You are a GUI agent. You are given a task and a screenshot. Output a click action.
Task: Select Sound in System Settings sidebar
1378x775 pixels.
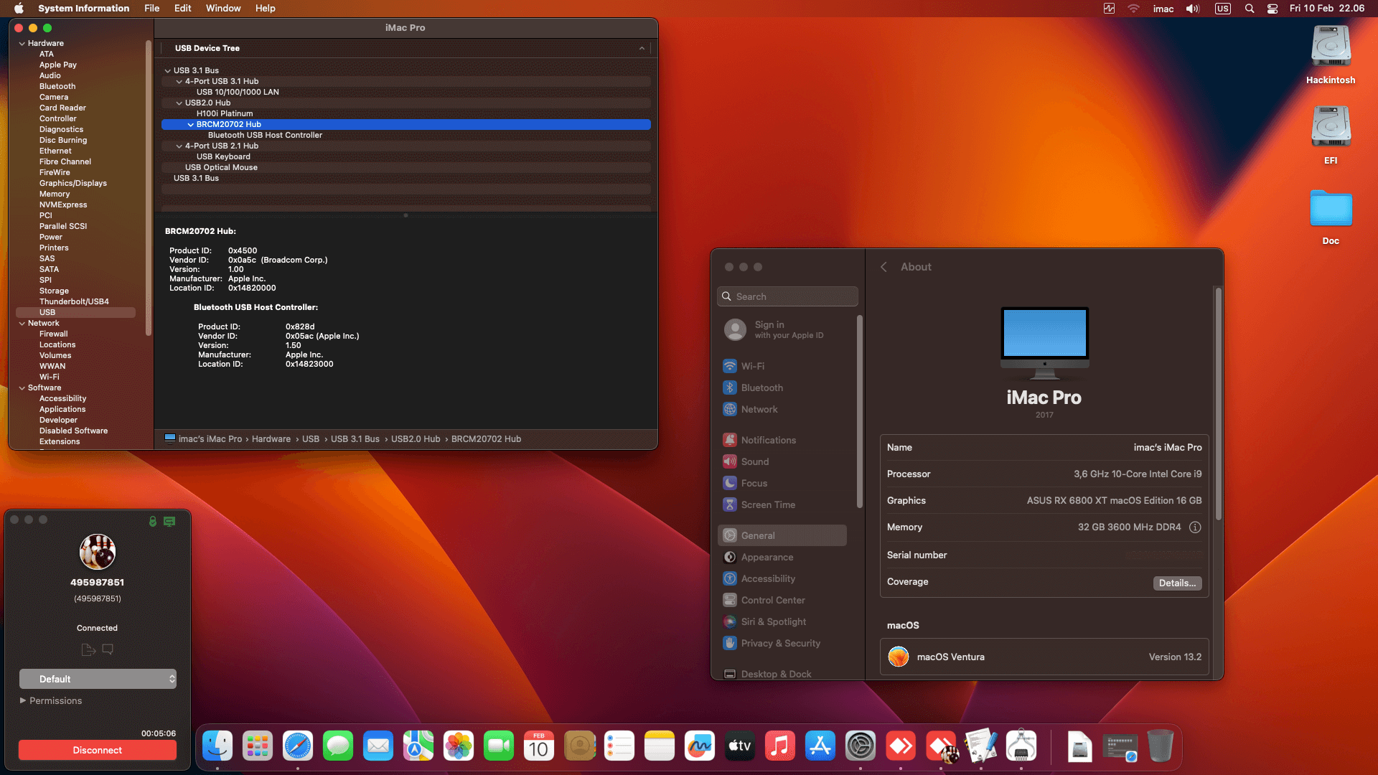coord(755,461)
